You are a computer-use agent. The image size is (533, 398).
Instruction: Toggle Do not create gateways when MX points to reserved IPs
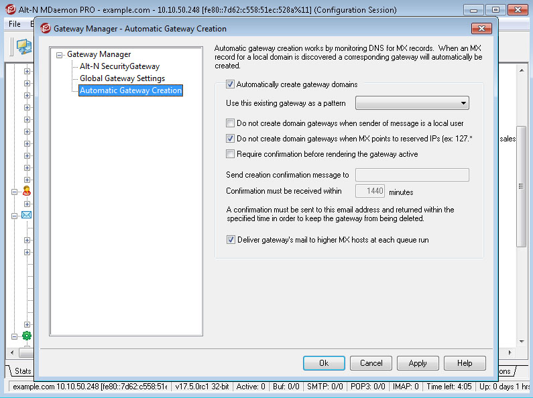tap(230, 139)
